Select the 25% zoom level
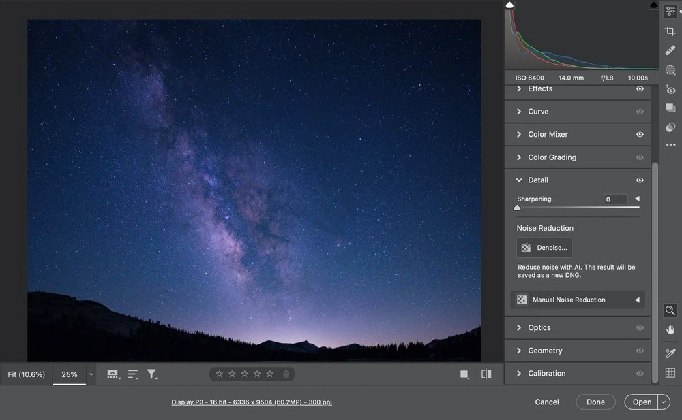Image resolution: width=682 pixels, height=420 pixels. (69, 374)
